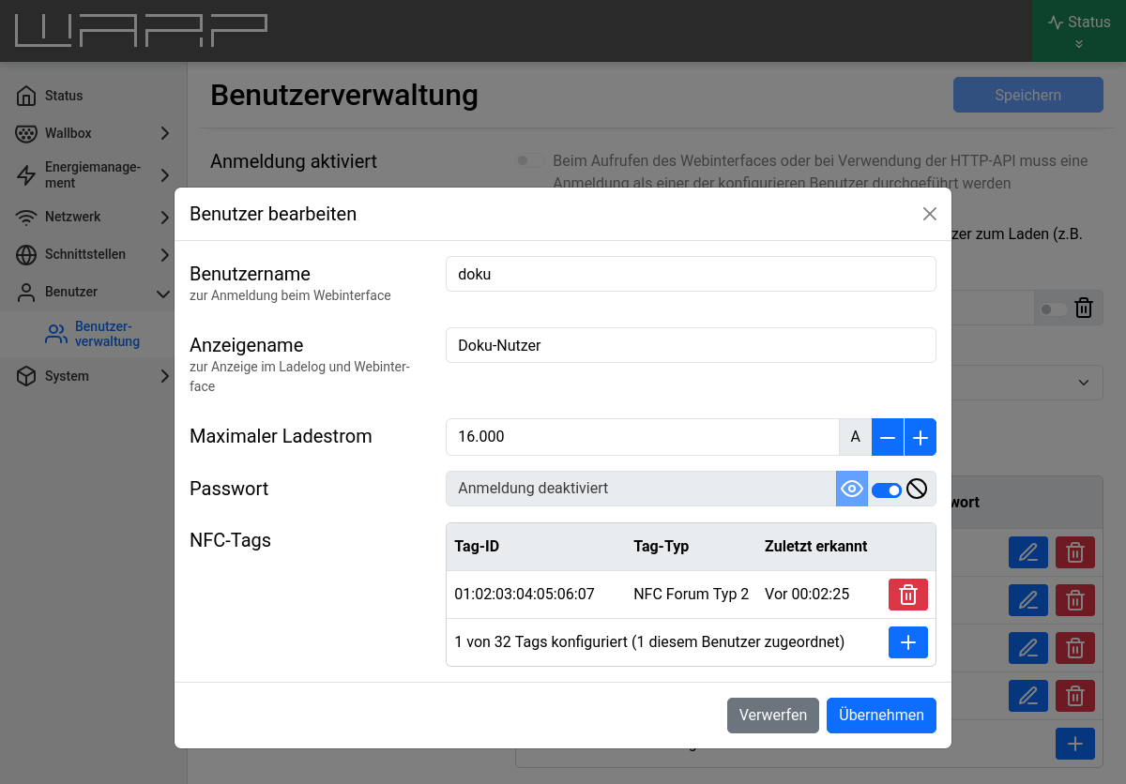Click the Anzeigename input field
1126x784 pixels.
pyautogui.click(x=691, y=345)
